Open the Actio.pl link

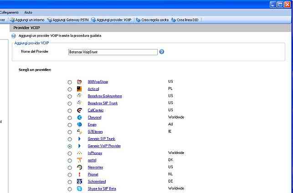pos(93,89)
